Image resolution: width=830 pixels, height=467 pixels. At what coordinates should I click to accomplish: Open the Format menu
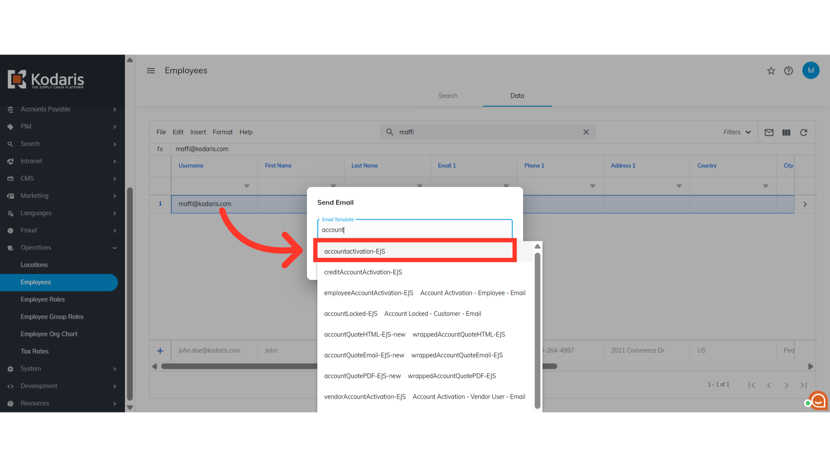point(222,132)
